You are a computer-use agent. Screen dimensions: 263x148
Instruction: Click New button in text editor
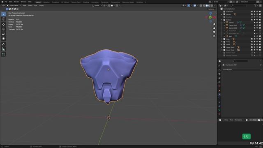point(253,120)
